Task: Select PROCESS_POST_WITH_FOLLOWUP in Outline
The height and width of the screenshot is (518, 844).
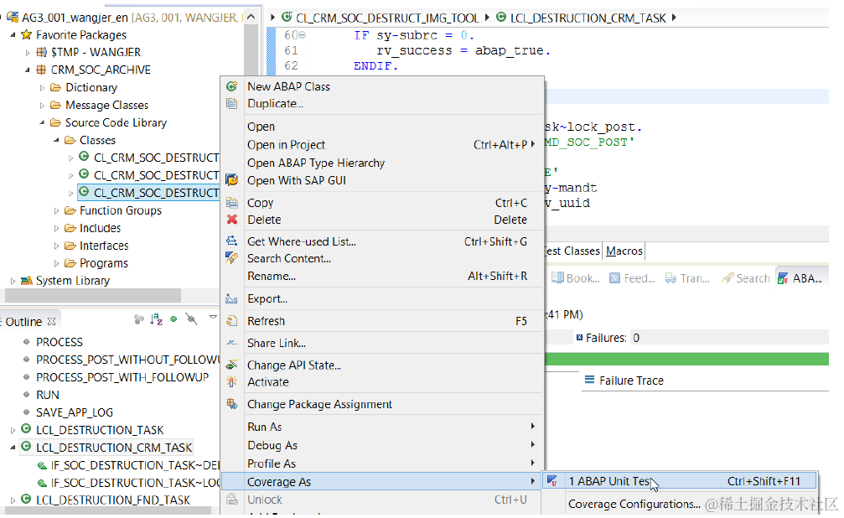Action: coord(122,377)
